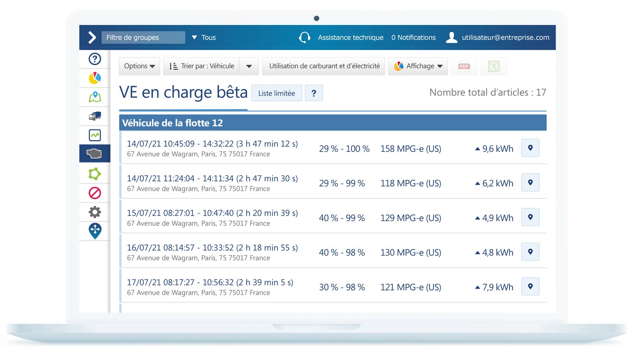
Task: Open the green gear cog sidebar icon
Action: (95, 174)
